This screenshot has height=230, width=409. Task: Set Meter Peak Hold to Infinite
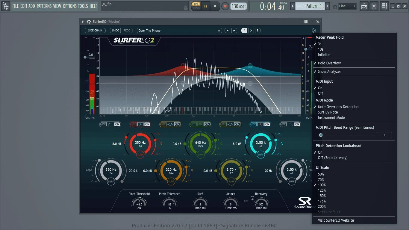click(x=354, y=55)
